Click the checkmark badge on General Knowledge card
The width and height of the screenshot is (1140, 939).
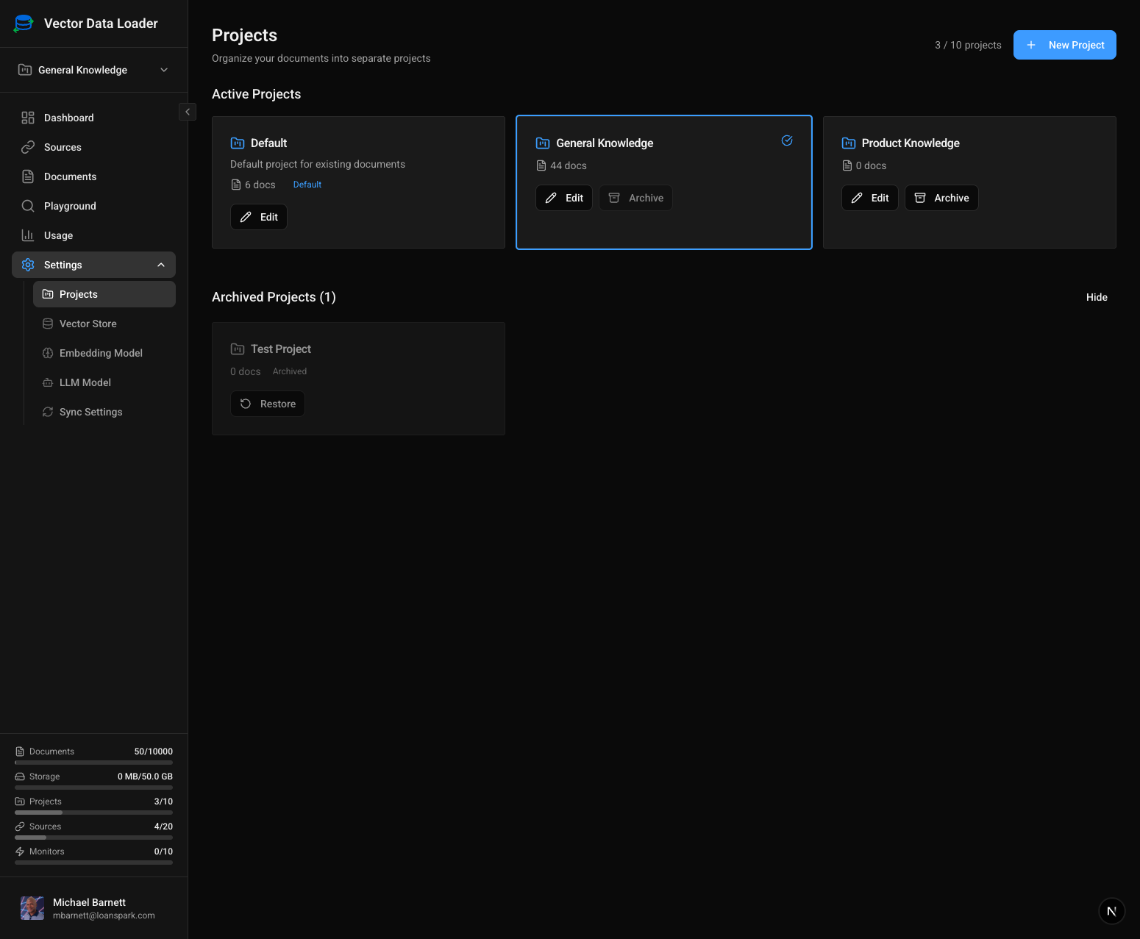point(787,140)
